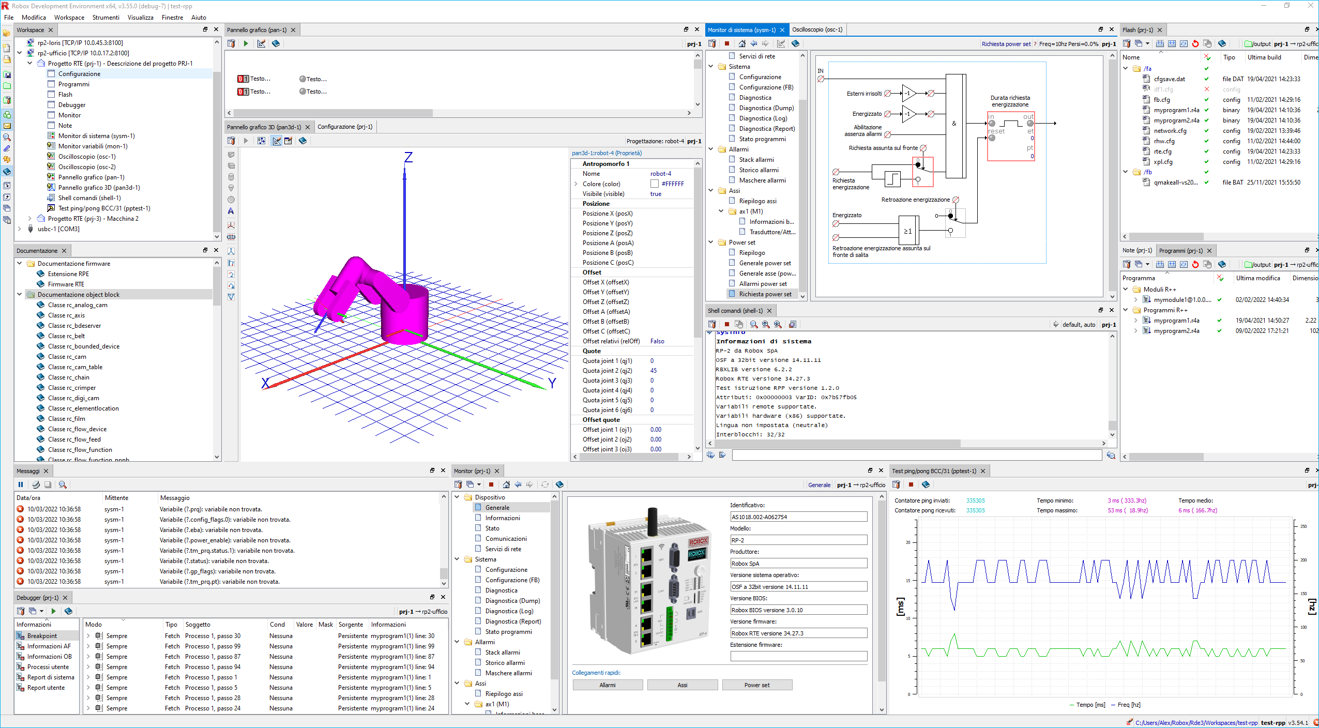Screen dimensions: 1319x728
Task: Collapse the Documentazione firmware tree node
Action: point(20,264)
